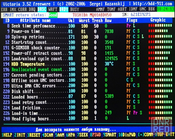The image size is (175, 139).
Task: Click the red 8PSWD function label
Action: click(x=96, y=135)
